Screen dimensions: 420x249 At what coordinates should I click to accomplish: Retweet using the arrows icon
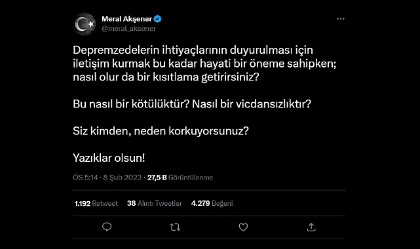pos(175,227)
